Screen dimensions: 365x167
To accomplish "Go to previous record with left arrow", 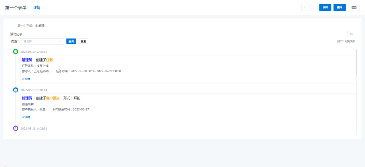I will tap(304, 8).
